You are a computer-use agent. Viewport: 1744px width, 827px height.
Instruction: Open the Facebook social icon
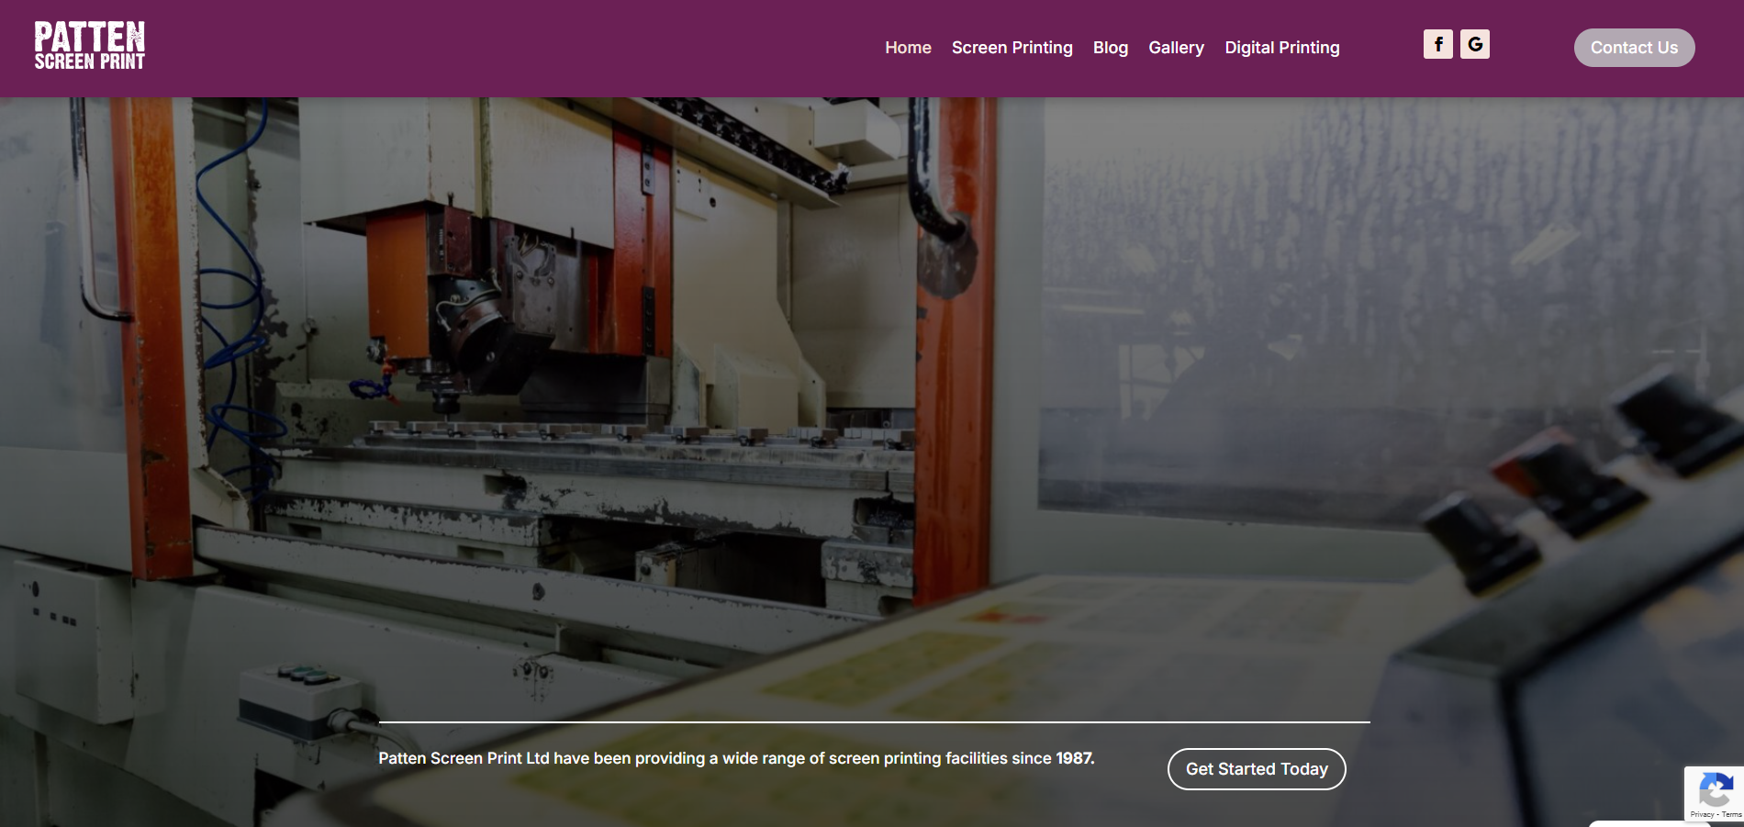pos(1437,44)
